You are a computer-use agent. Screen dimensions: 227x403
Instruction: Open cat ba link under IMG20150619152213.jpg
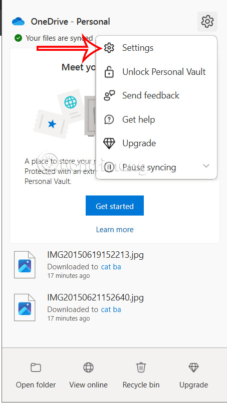pyautogui.click(x=111, y=267)
